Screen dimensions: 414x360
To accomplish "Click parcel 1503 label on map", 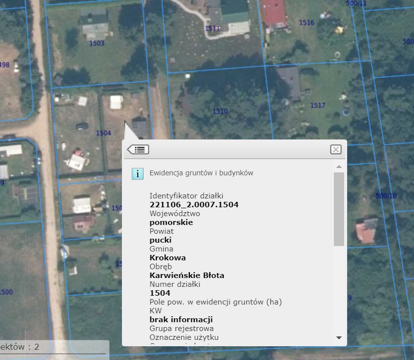I will tap(97, 43).
